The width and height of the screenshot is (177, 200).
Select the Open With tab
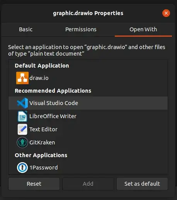pyautogui.click(x=143, y=29)
